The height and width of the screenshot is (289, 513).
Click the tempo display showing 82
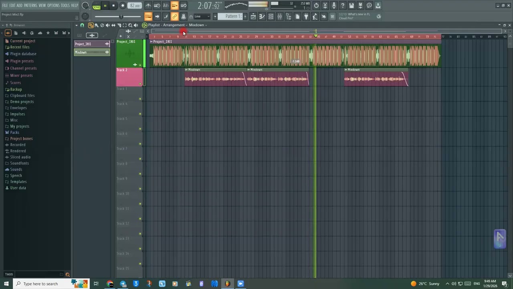(x=135, y=6)
